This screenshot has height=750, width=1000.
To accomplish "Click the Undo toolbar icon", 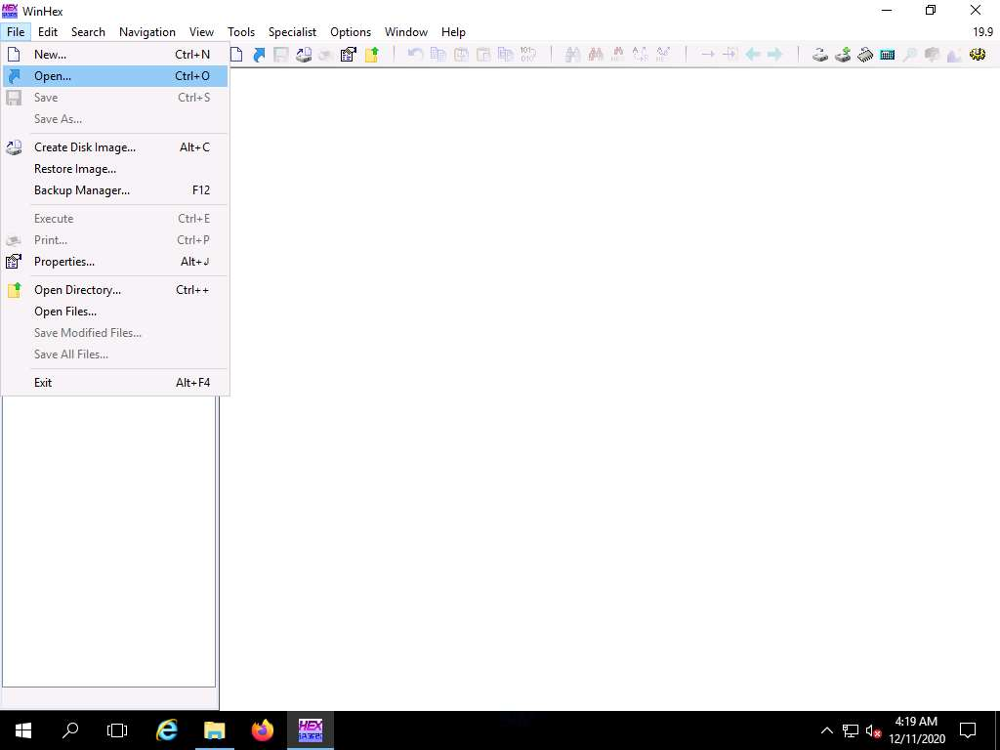I will pos(415,55).
